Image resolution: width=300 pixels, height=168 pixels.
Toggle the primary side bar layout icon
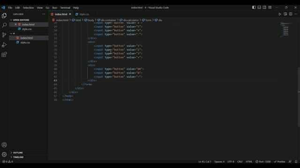254,7
